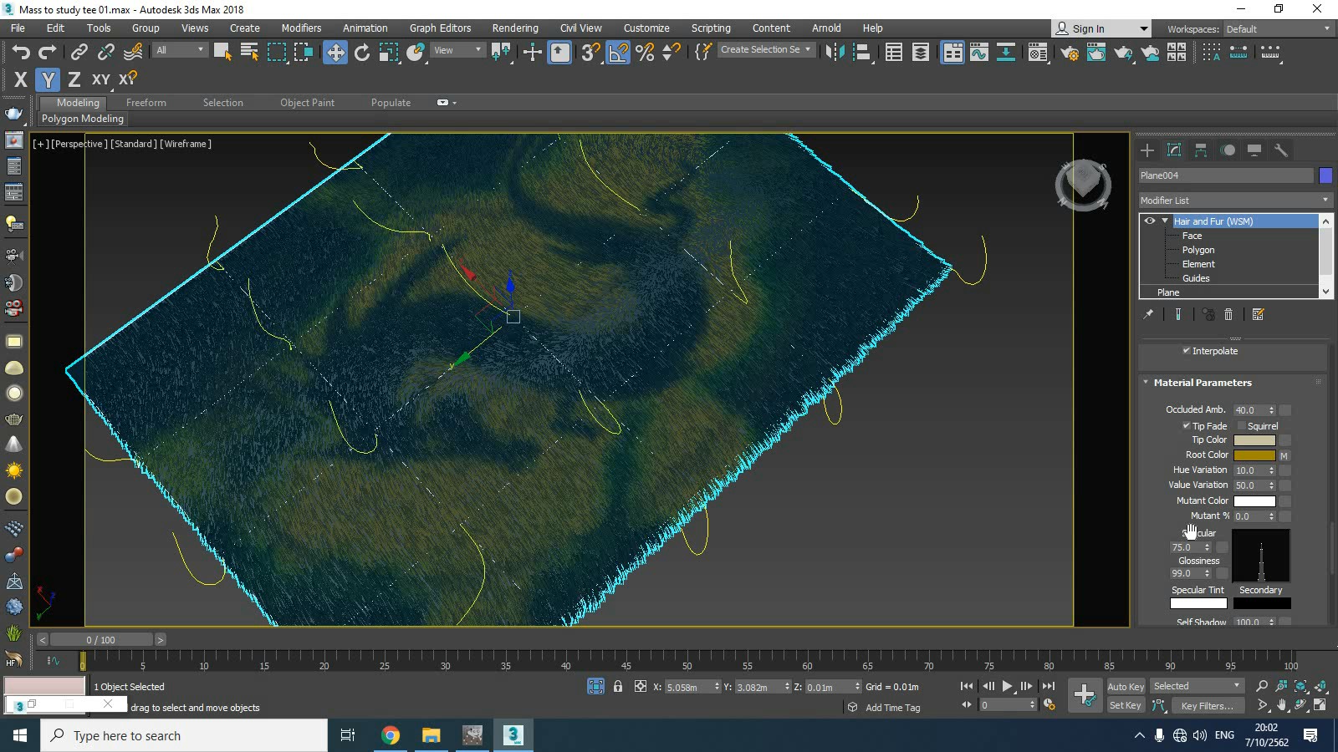
Task: Toggle Hair and Fur modifier visibility eye
Action: [1150, 221]
